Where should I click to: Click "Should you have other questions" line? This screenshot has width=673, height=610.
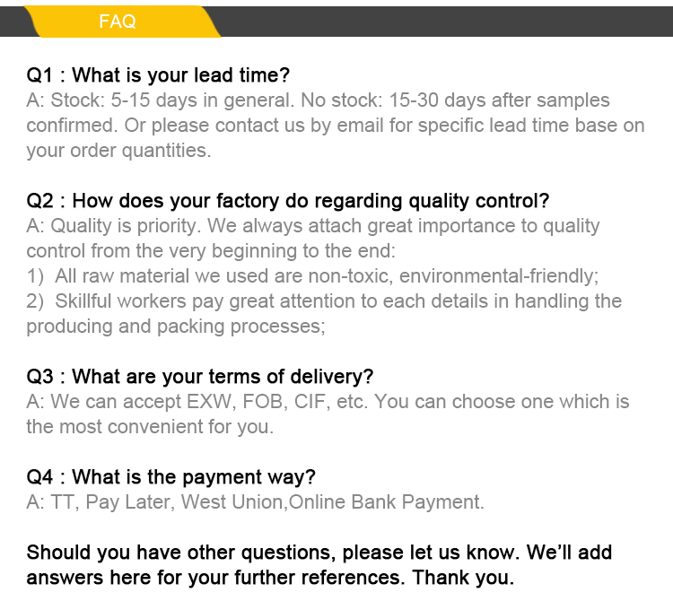[x=319, y=552]
